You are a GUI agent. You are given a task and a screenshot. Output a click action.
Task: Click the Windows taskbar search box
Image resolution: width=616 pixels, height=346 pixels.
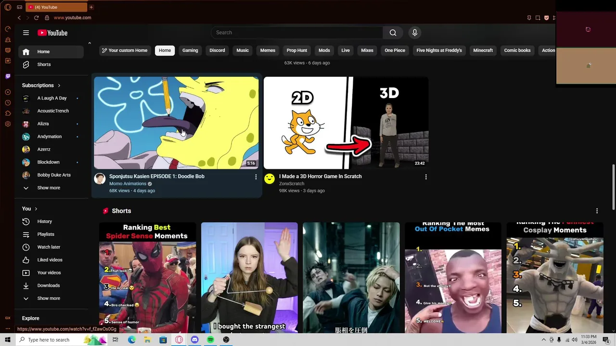point(63,340)
